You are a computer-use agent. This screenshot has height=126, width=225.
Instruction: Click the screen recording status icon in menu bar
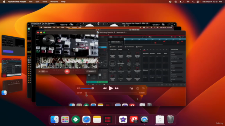(x=170, y=1)
